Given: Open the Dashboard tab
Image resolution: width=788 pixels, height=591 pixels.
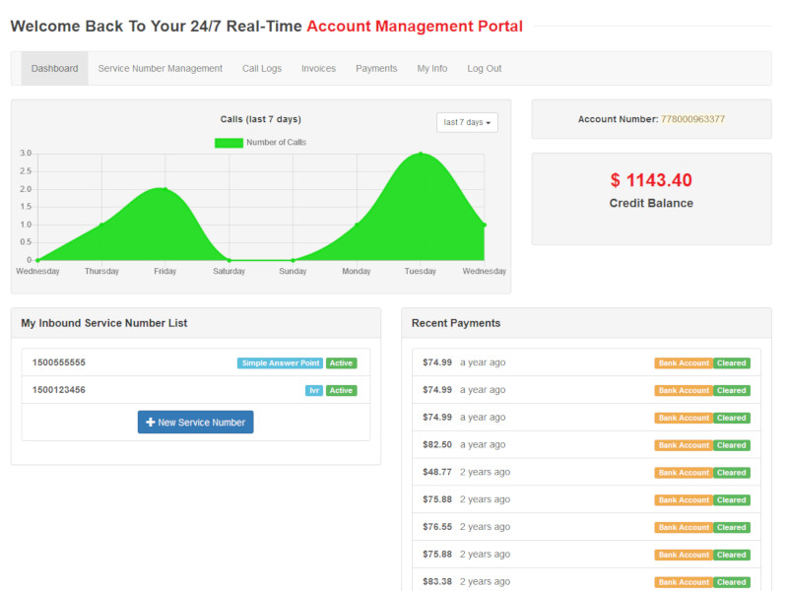Looking at the screenshot, I should [54, 69].
